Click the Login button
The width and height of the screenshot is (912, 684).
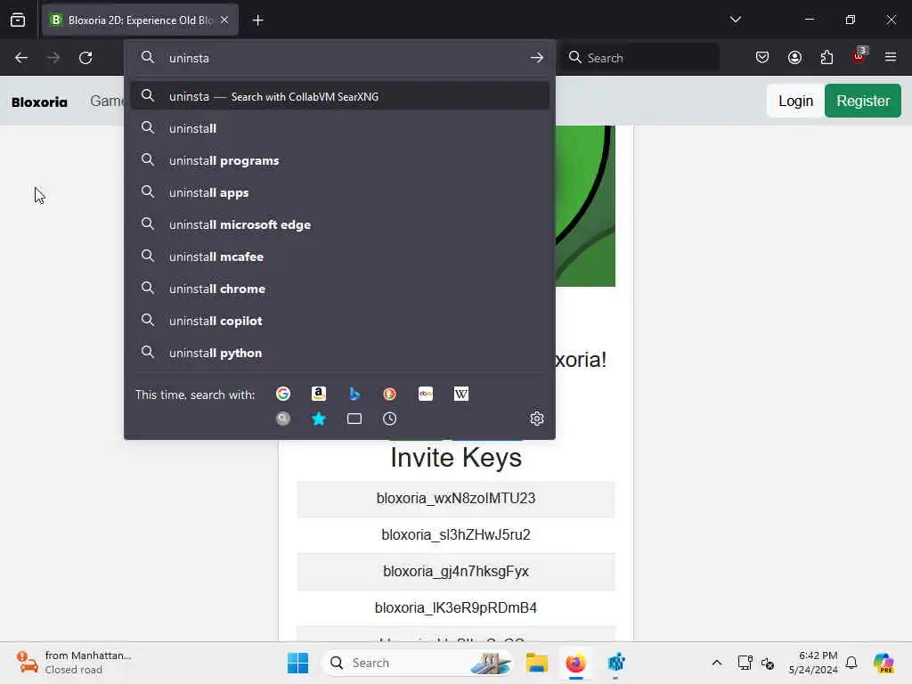795,101
